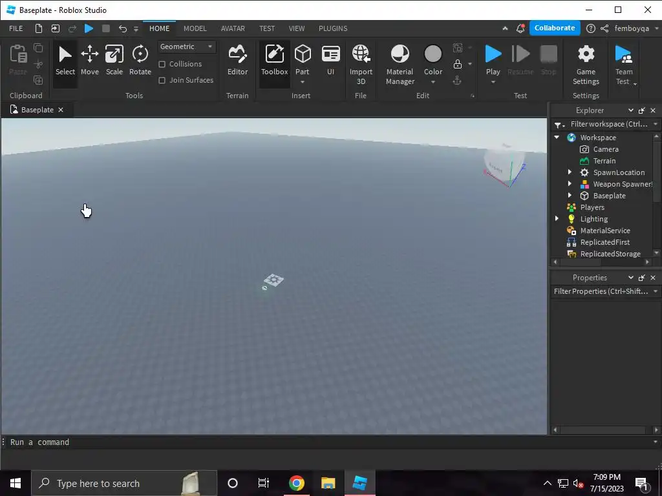Undock the Properties panel
Viewport: 662px width, 496px height.
coord(642,278)
